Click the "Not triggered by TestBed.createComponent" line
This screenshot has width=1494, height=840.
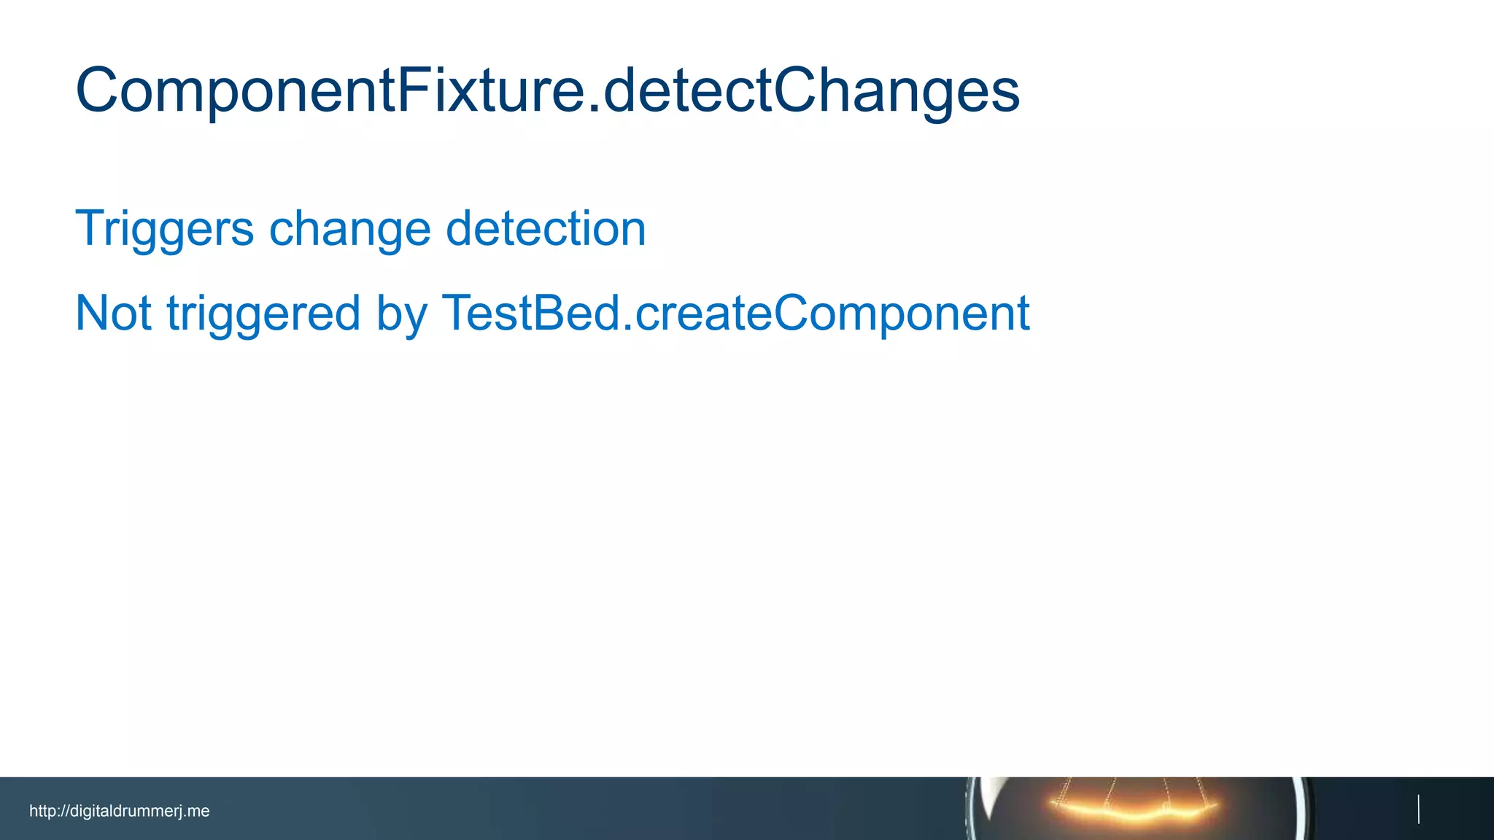coord(552,313)
